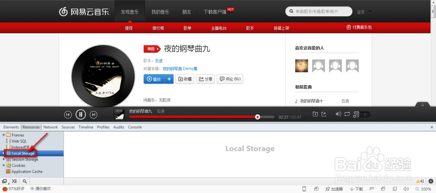Skip to the next track
This screenshot has width=436, height=193.
(94, 114)
